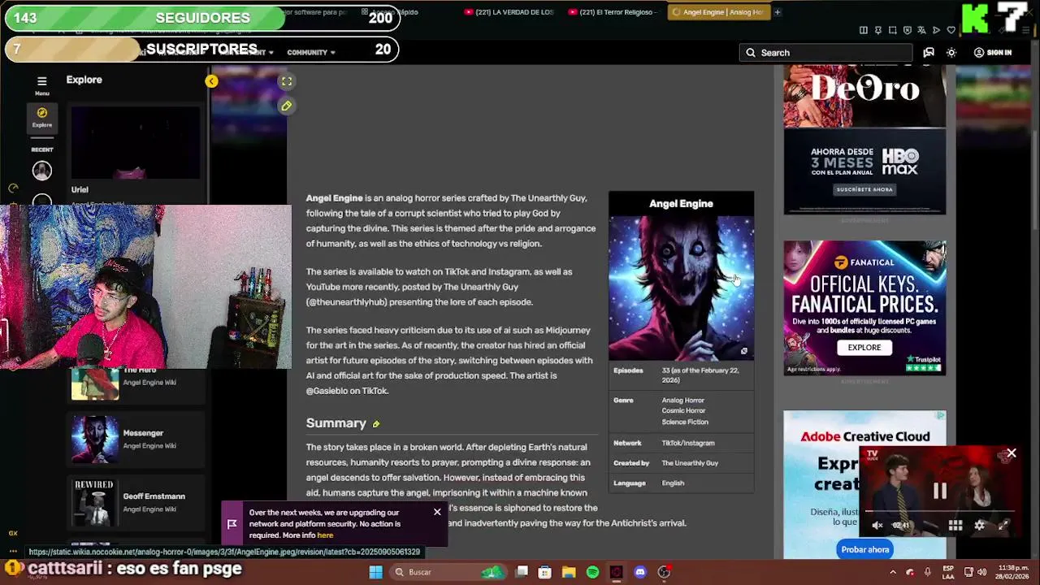This screenshot has width=1040, height=585.
Task: Dismiss the network upgrade notice
Action: pyautogui.click(x=437, y=512)
